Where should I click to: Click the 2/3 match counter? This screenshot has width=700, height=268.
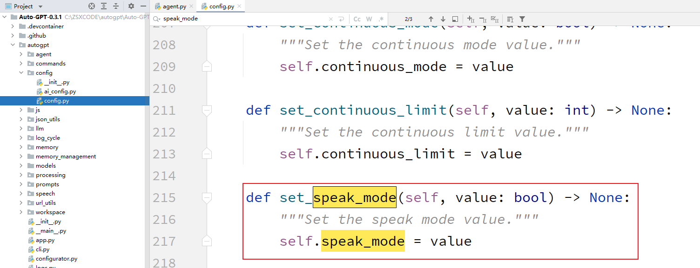point(409,19)
